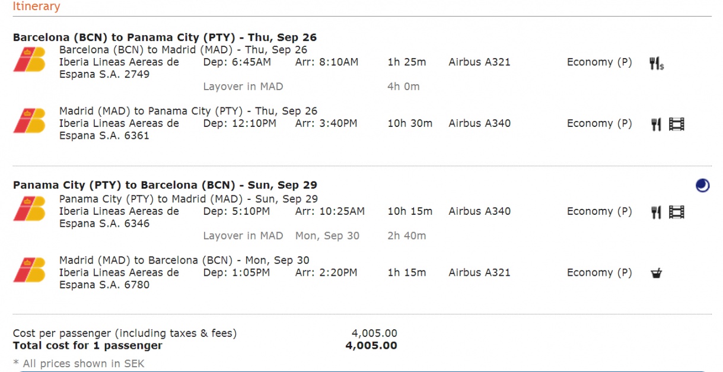
Task: Click the Iberia logo beside flight 6780
Action: [x=29, y=270]
